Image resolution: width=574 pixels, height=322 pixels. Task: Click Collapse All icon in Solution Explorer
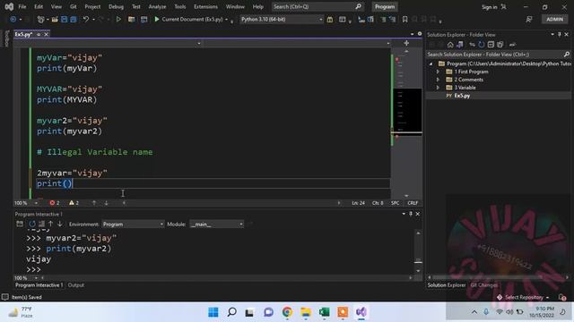[x=491, y=45]
